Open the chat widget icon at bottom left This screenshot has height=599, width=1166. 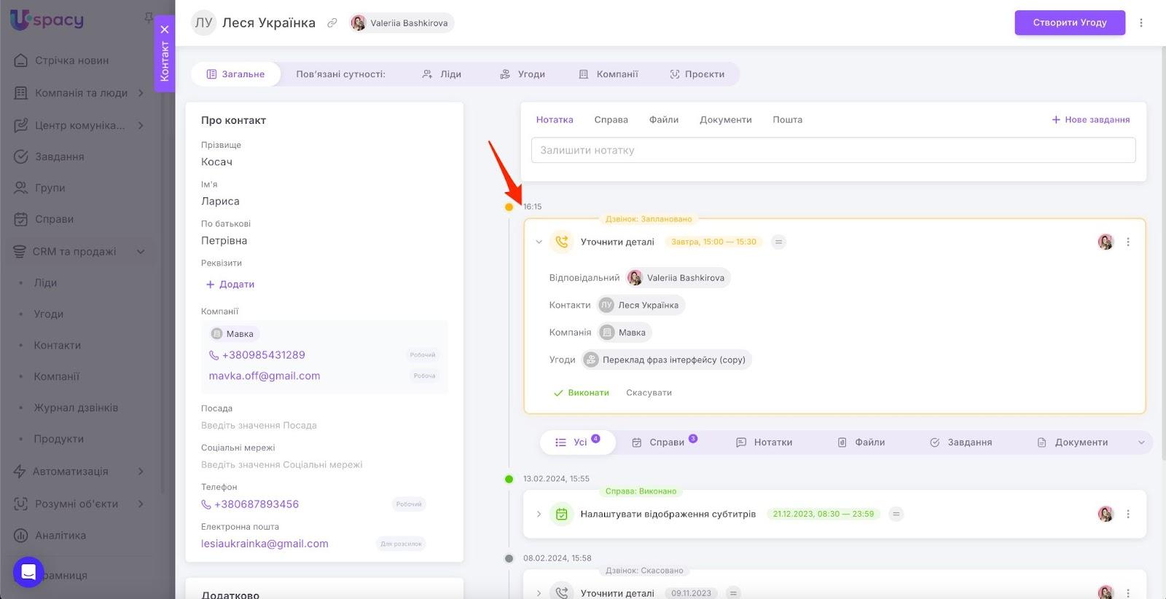coord(28,572)
